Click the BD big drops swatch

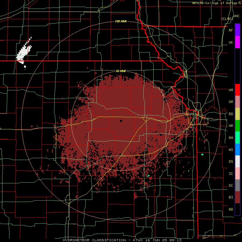pyautogui.click(x=237, y=114)
